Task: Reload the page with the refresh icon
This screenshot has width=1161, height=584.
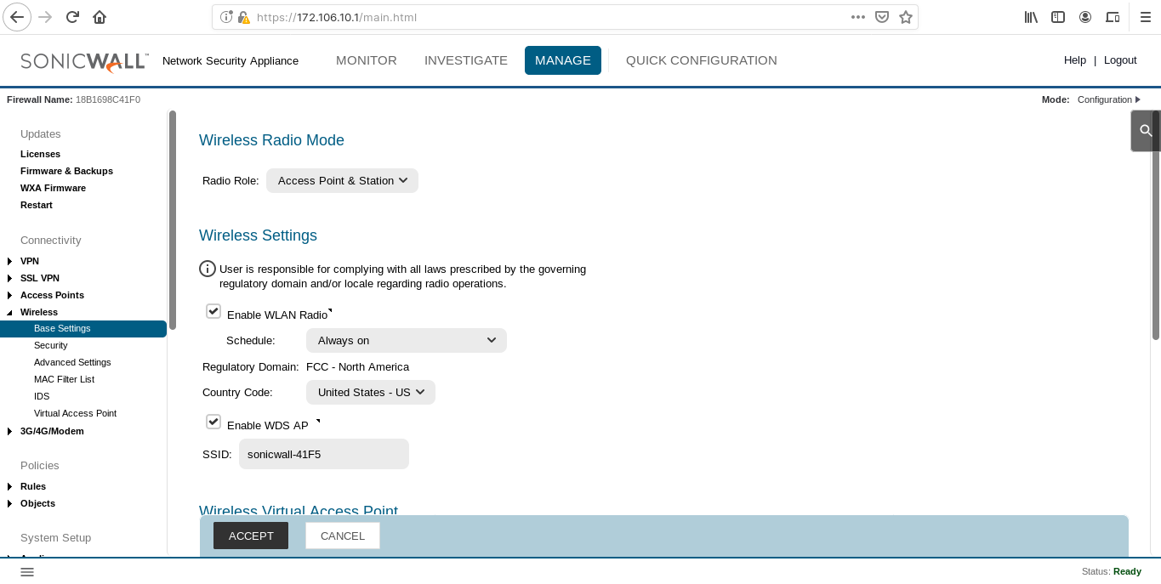Action: click(72, 17)
